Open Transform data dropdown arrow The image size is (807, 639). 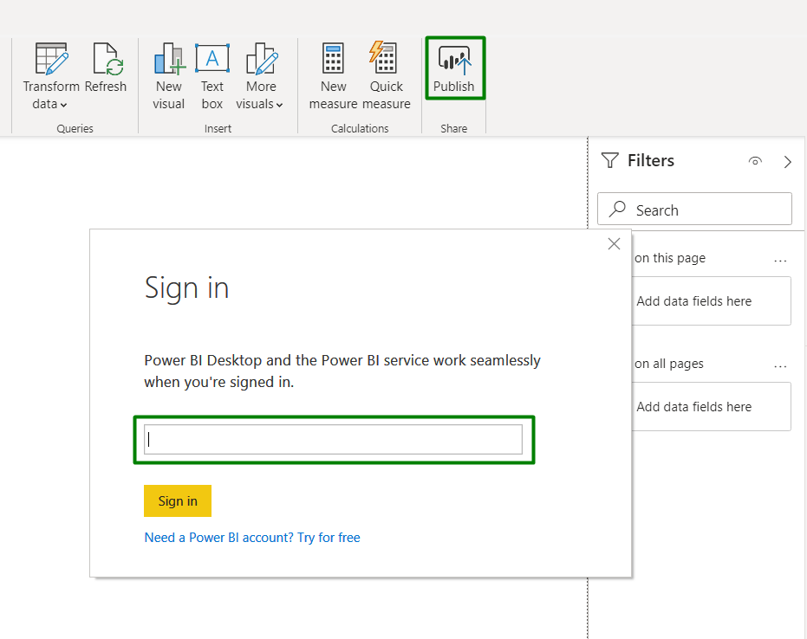coord(64,105)
